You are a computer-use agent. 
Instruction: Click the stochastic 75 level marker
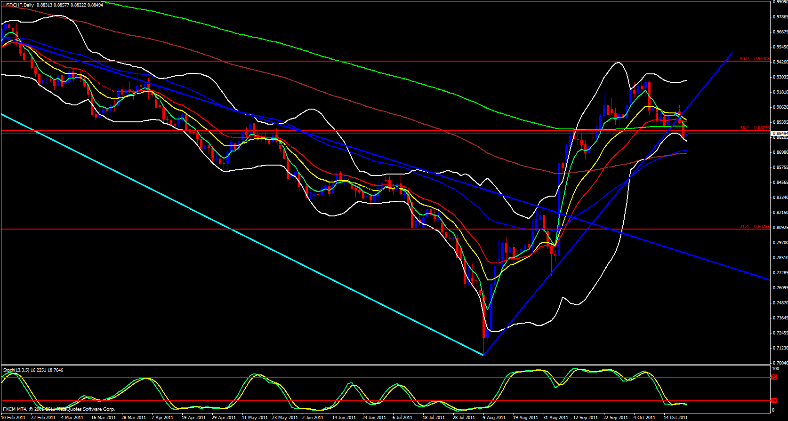[x=773, y=377]
